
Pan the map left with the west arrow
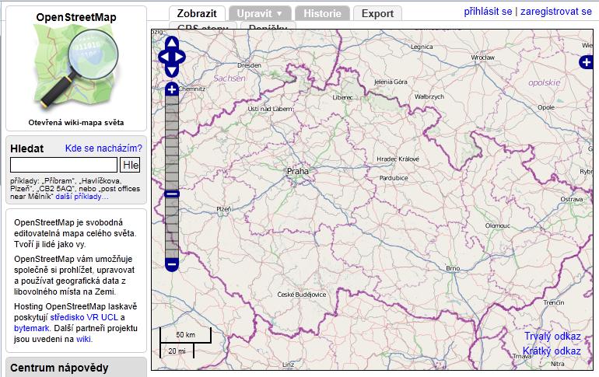[164, 58]
